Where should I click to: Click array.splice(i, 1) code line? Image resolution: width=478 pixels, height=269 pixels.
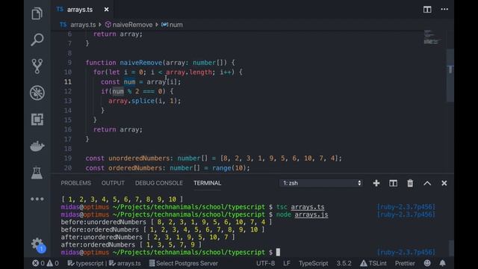144,101
